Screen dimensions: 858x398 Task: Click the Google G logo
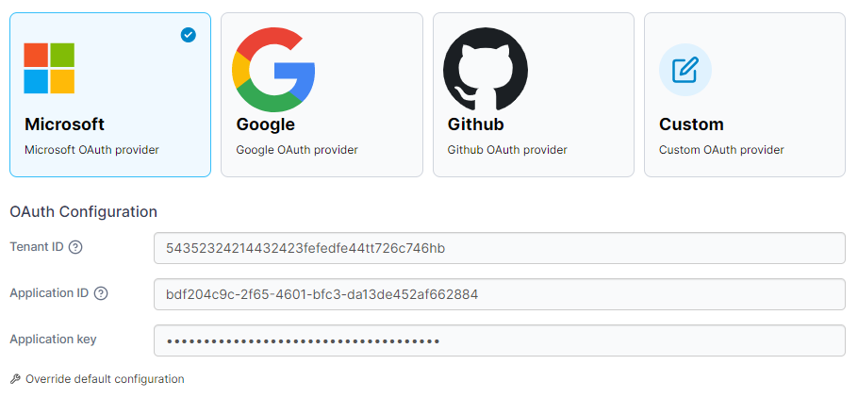click(x=273, y=69)
